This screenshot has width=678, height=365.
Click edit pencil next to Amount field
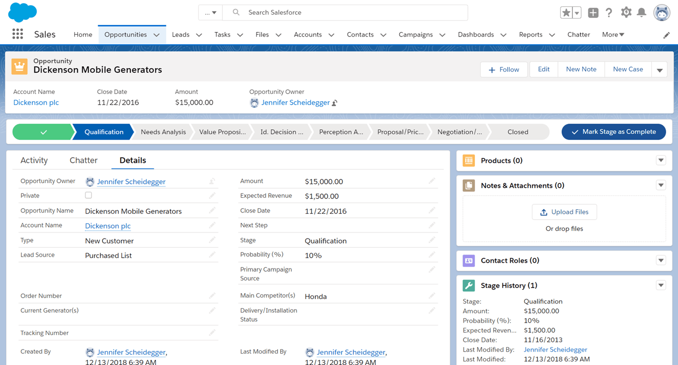[x=432, y=181]
